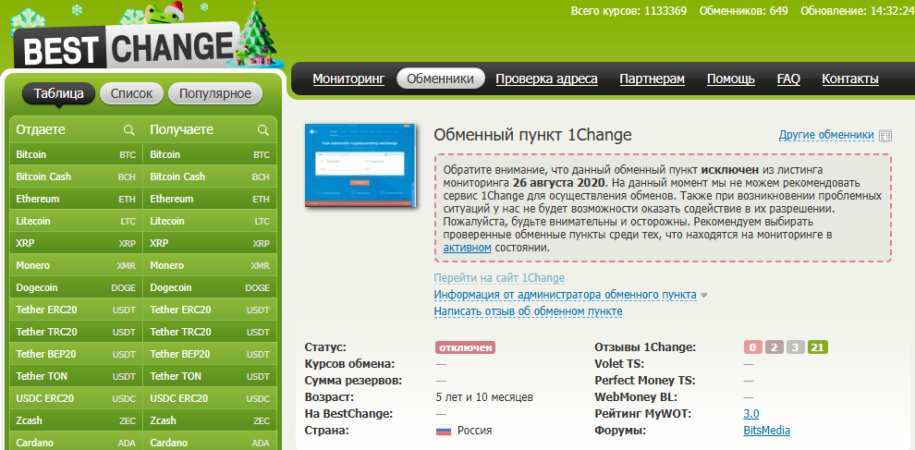
Task: Select Monero in Получаете column
Action: pyautogui.click(x=210, y=265)
